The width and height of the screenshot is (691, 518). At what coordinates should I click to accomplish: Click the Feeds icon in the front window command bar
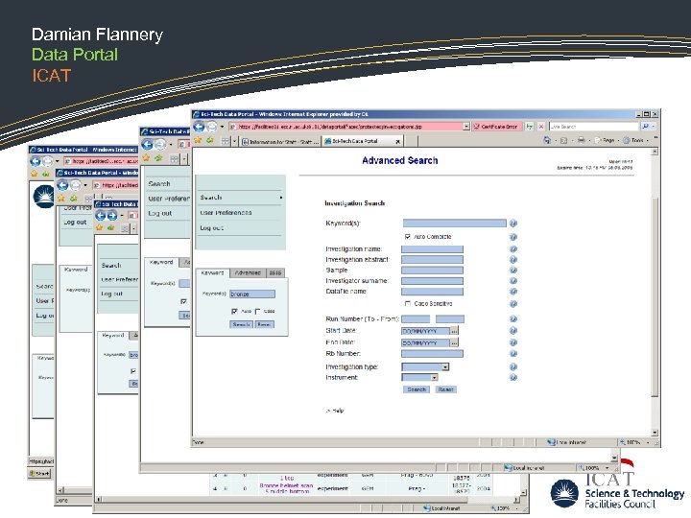click(x=563, y=140)
